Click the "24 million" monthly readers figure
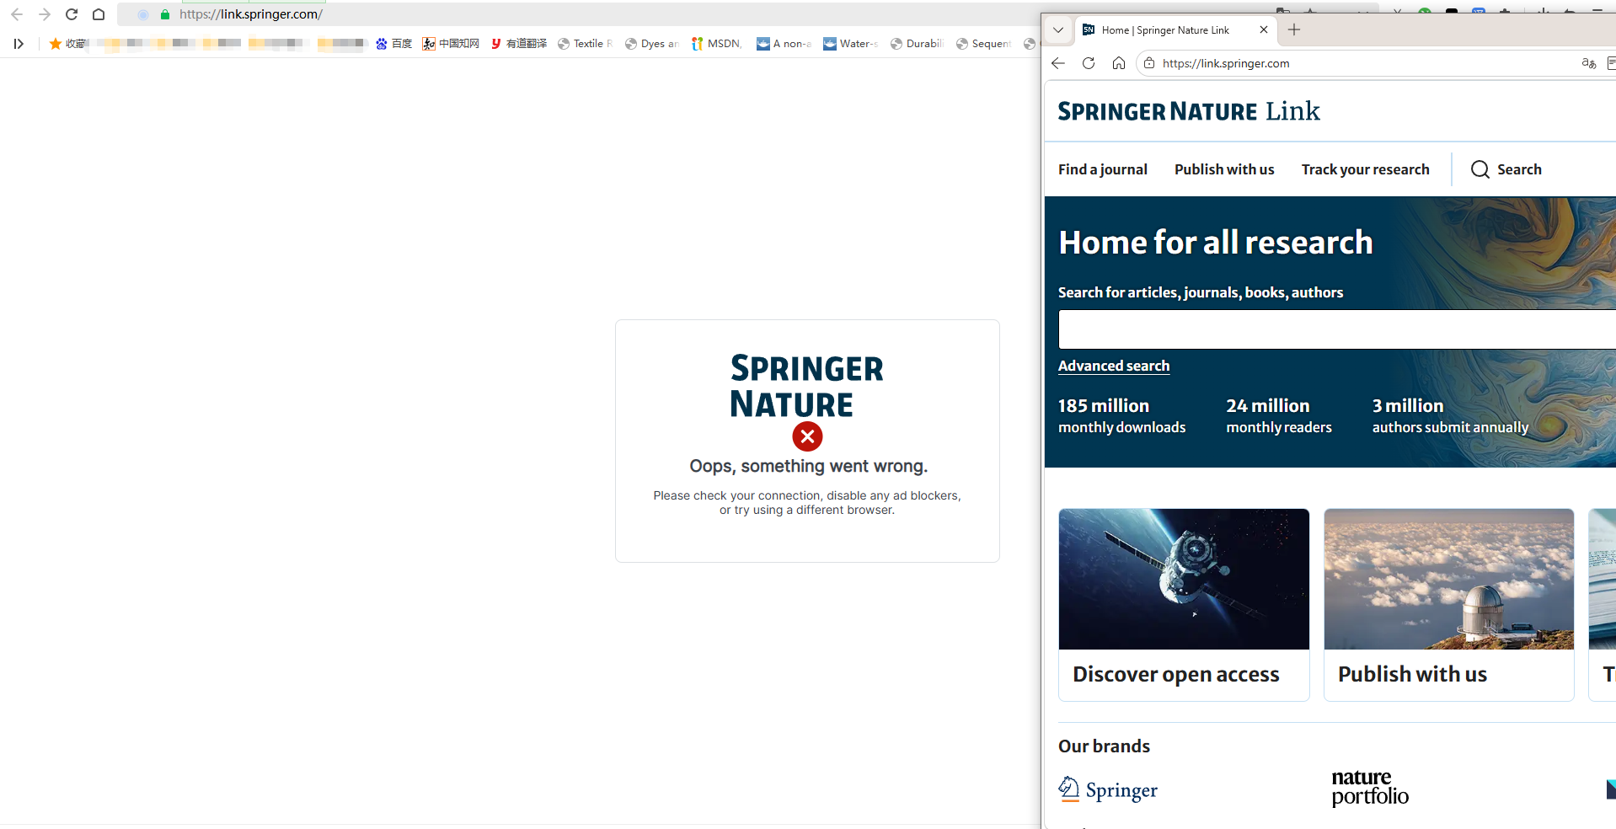1616x829 pixels. click(x=1268, y=406)
